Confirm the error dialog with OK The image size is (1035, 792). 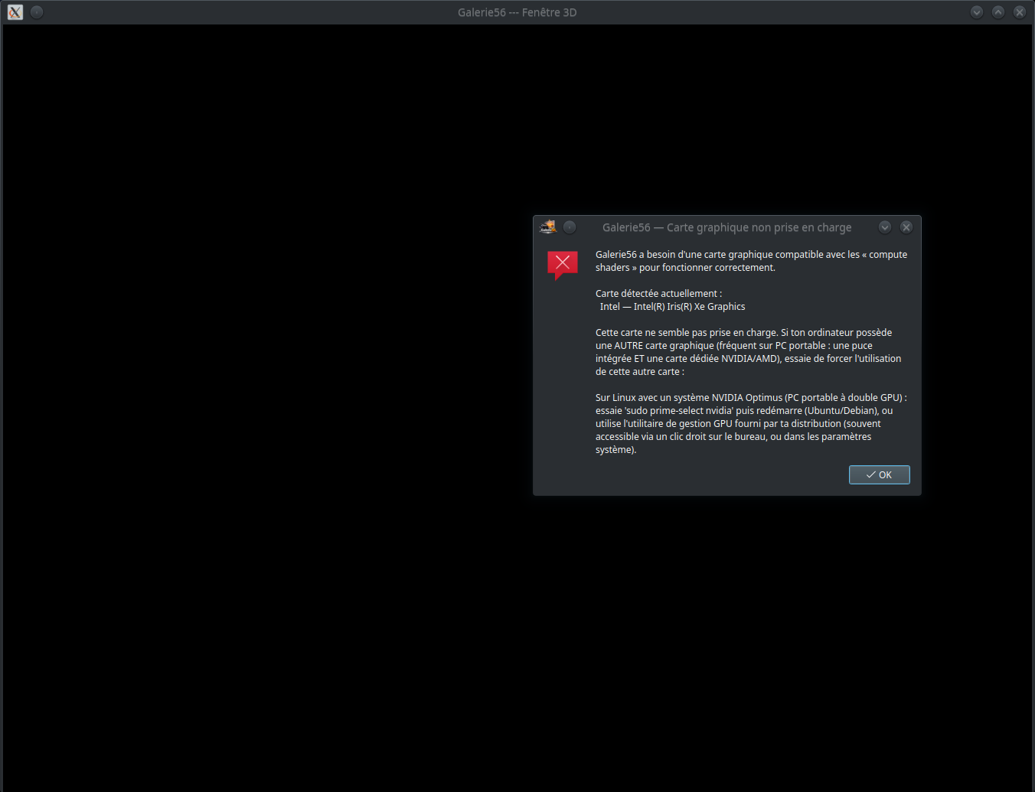(x=879, y=475)
